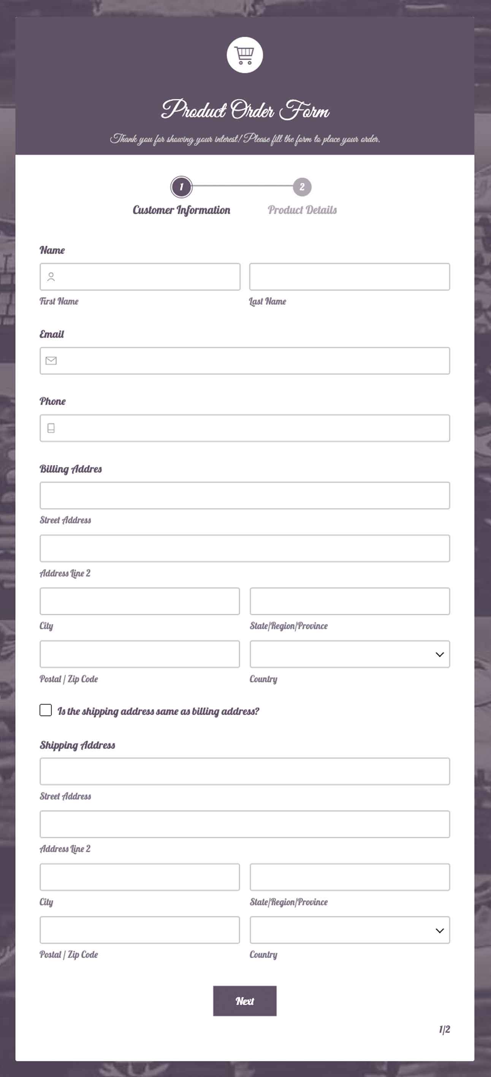The height and width of the screenshot is (1077, 491).
Task: Click the shipping Country dropdown chevron
Action: tap(439, 930)
